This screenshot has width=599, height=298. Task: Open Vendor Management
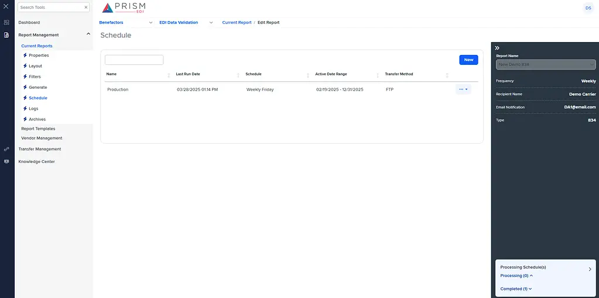pos(42,138)
